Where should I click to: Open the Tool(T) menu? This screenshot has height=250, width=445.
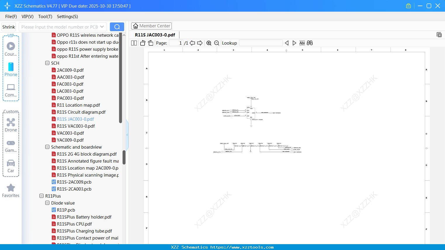click(x=45, y=17)
